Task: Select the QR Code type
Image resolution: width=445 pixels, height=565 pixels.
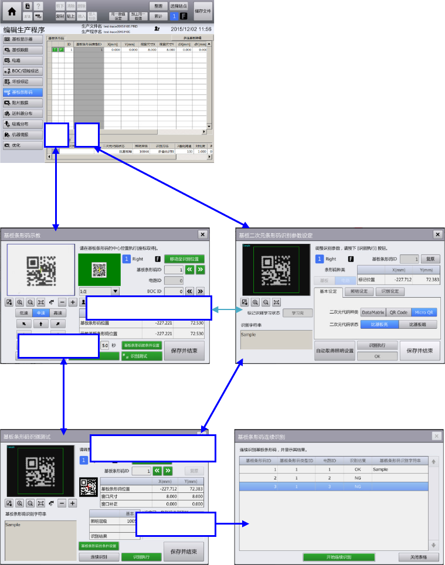Action: 399,312
